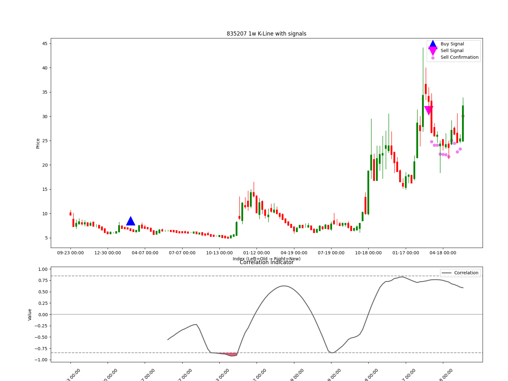This screenshot has height=381, width=508.
Task: Click the price axis tick '35'
Action: click(x=45, y=92)
